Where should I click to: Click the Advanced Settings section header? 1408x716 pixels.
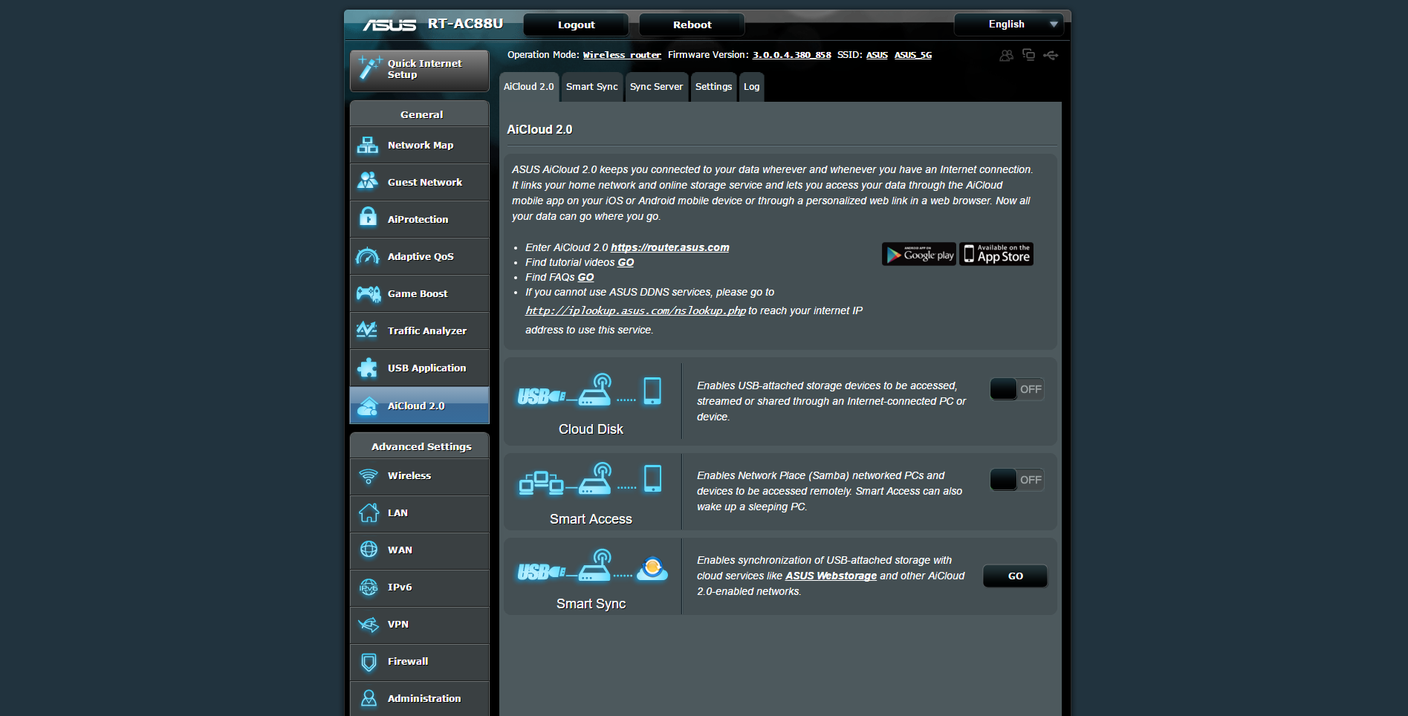[420, 446]
